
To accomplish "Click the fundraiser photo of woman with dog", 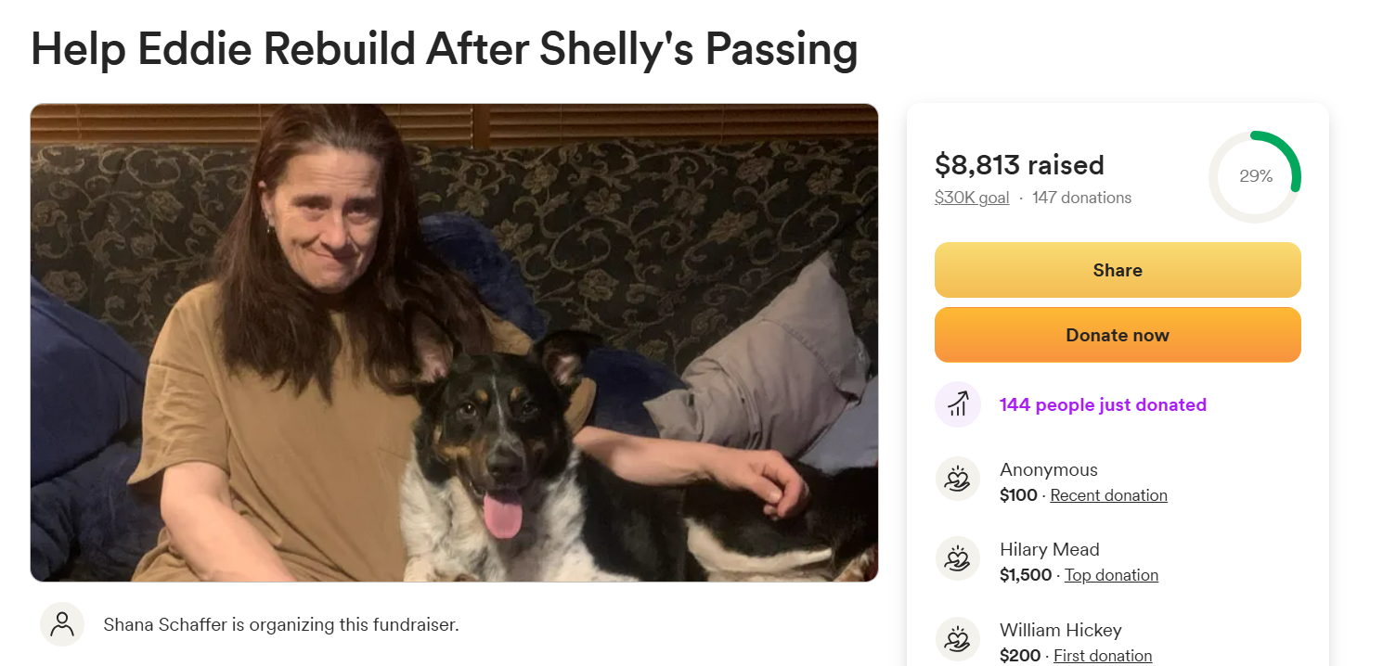I will (454, 342).
